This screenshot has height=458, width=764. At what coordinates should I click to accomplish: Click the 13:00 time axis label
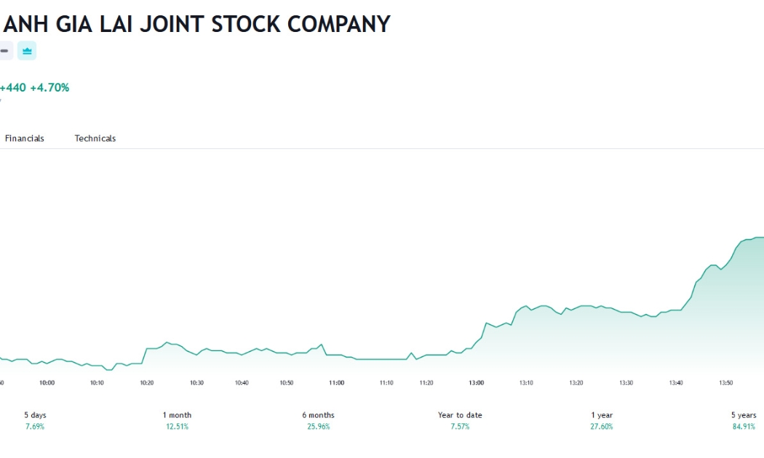477,383
